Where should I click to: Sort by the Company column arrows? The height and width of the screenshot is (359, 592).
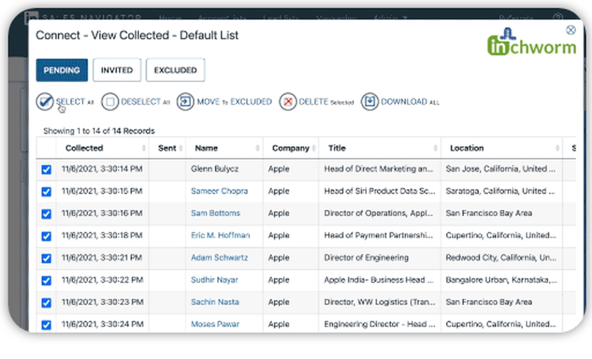[314, 148]
